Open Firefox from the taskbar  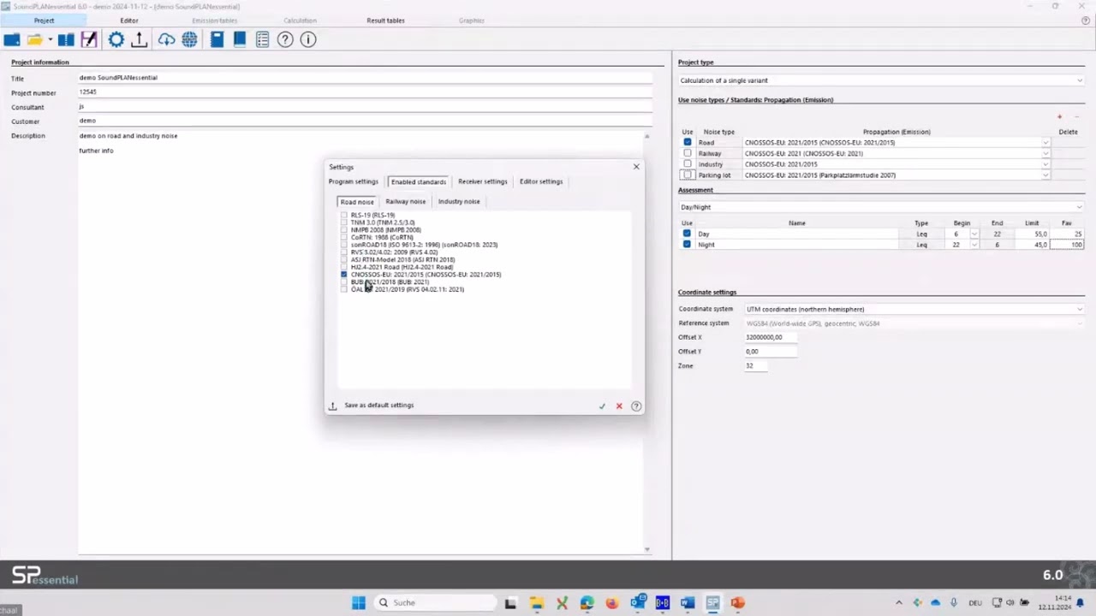pyautogui.click(x=611, y=603)
